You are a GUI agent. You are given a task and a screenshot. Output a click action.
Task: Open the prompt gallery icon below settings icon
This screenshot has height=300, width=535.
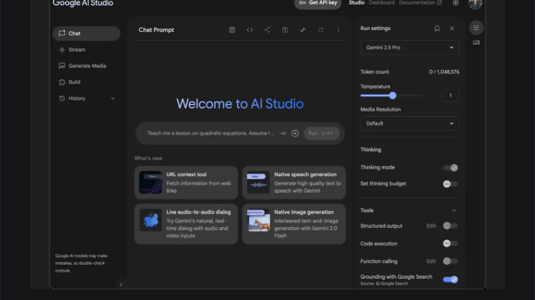pos(476,43)
